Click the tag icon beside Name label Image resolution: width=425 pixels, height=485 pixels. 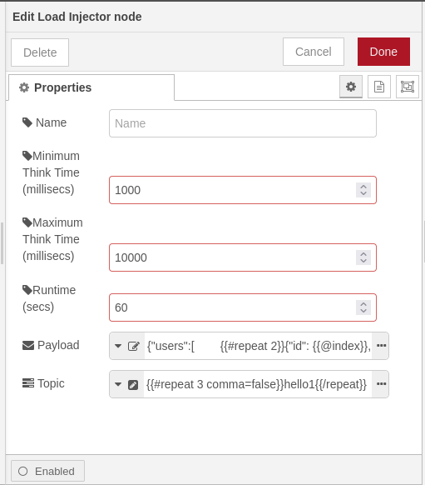pyautogui.click(x=27, y=122)
